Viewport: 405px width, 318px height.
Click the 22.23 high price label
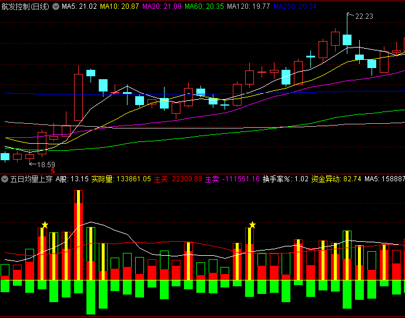point(364,16)
